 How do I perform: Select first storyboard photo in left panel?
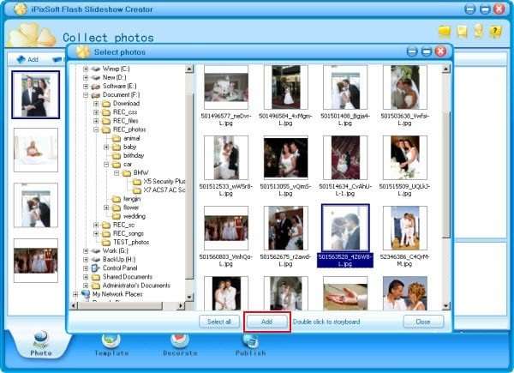pyautogui.click(x=35, y=93)
